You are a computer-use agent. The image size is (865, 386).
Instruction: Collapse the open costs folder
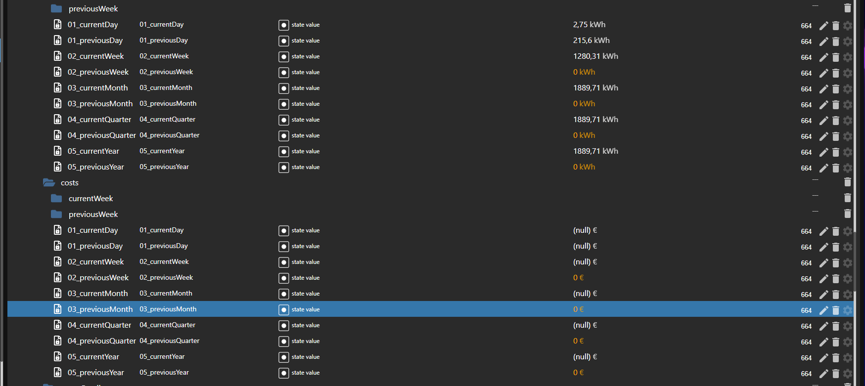point(48,182)
